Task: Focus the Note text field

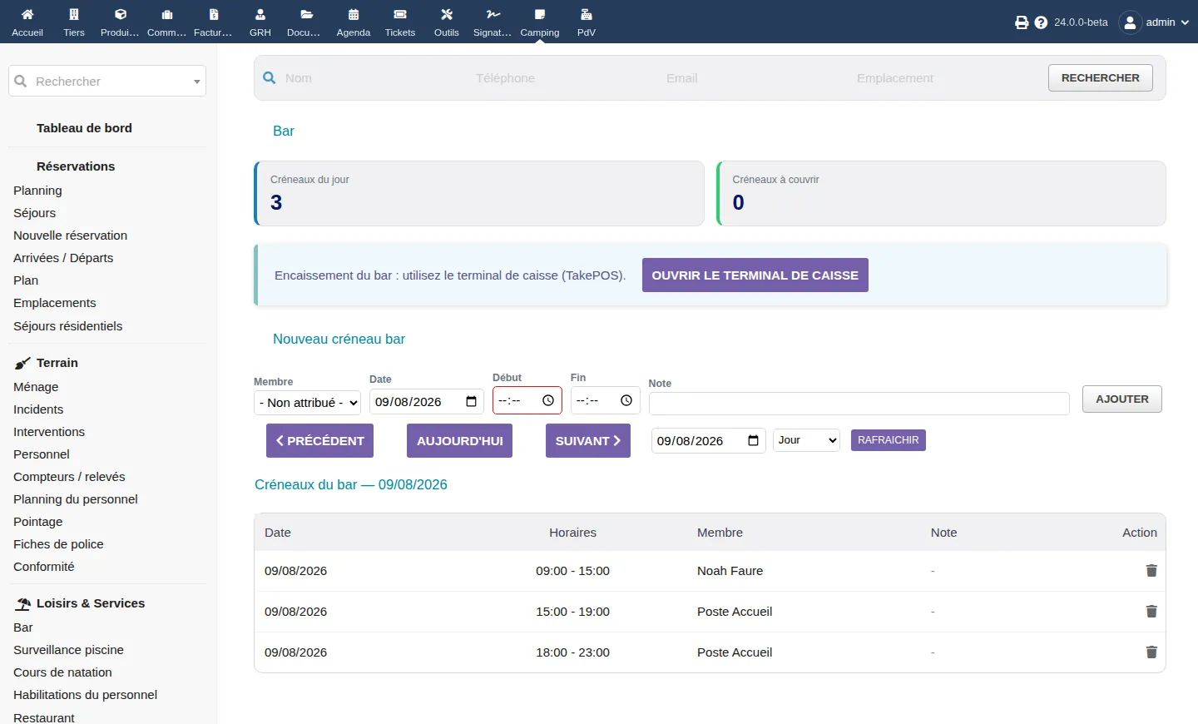Action: (x=859, y=404)
